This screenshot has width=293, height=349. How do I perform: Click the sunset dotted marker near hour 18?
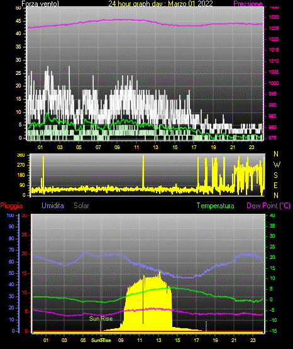pos(206,326)
